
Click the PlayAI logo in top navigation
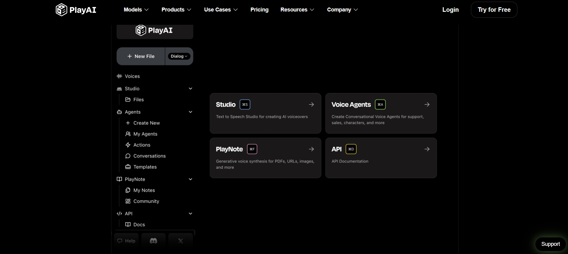point(76,10)
